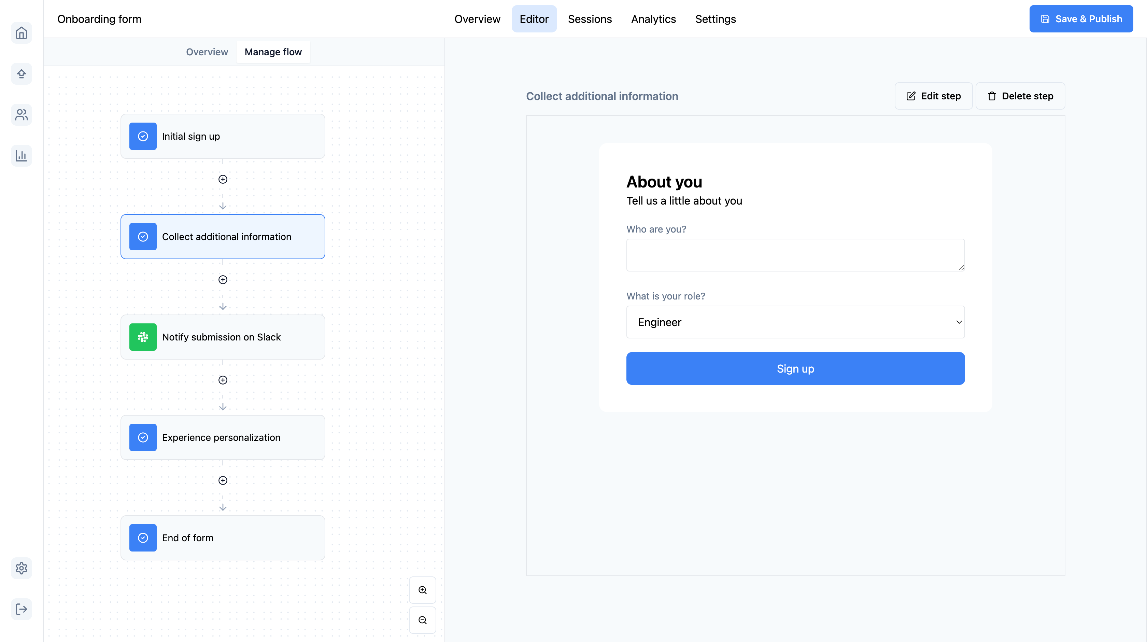Click the Collect additional information panel heading
This screenshot has width=1147, height=642.
(x=602, y=96)
